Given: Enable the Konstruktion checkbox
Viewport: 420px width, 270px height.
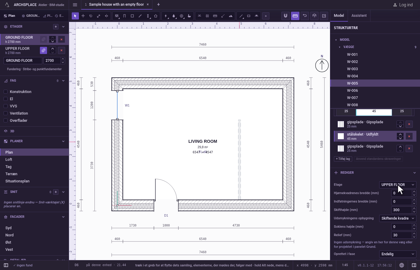Looking at the screenshot, I should coord(5,91).
